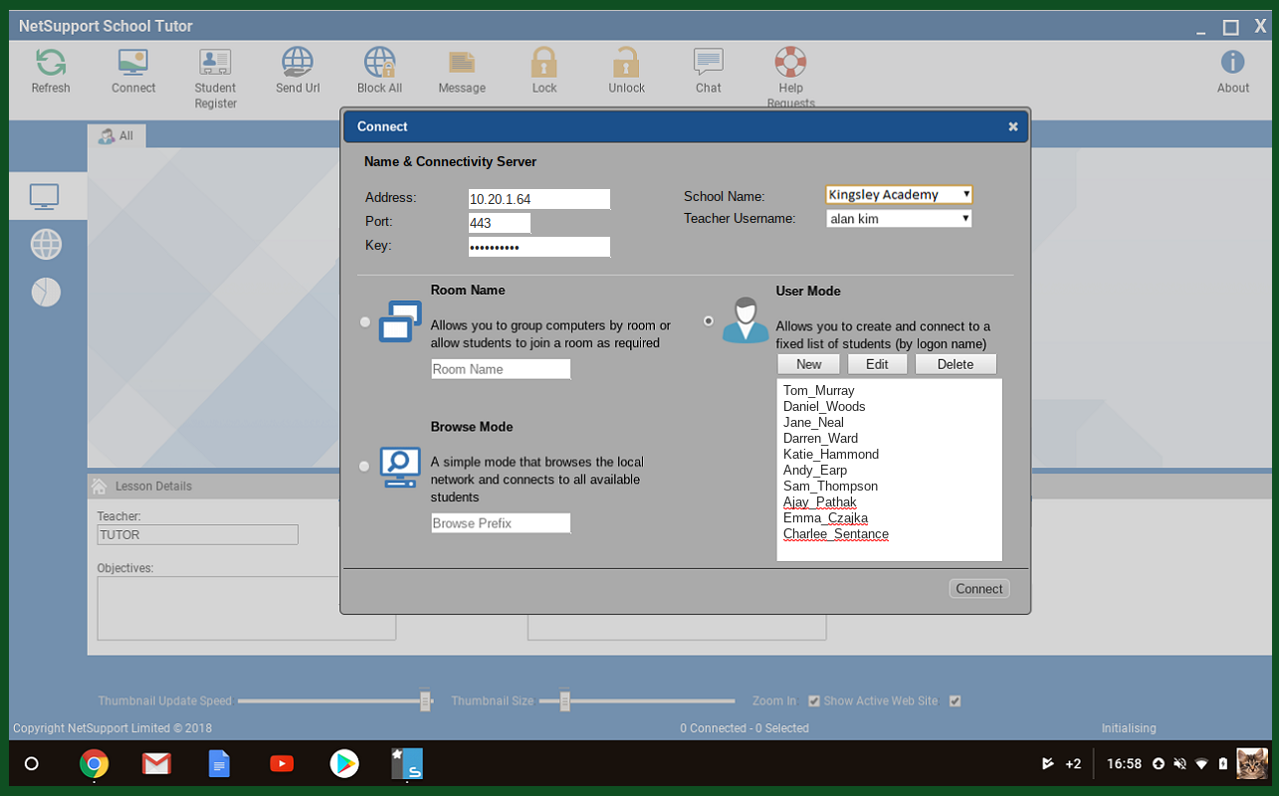Select the Block All icon

tap(379, 64)
